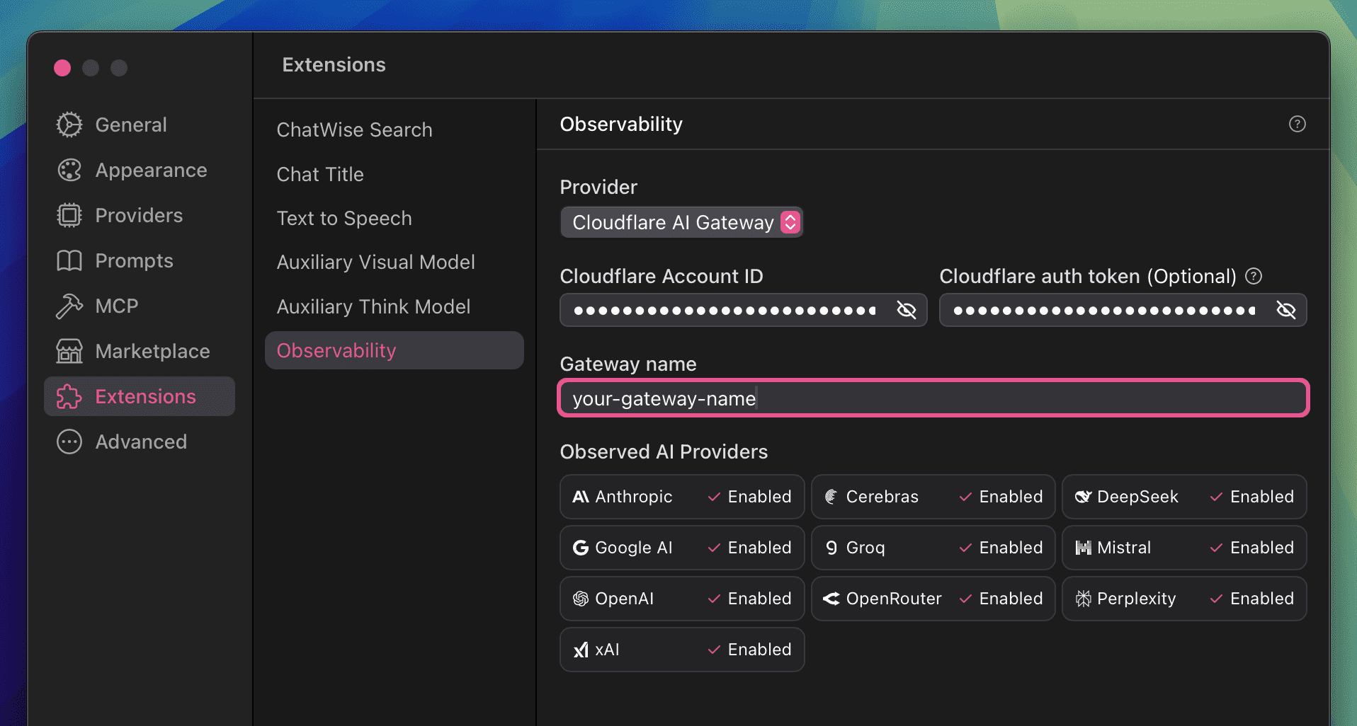Click the Prompts book icon
This screenshot has width=1357, height=726.
click(69, 260)
